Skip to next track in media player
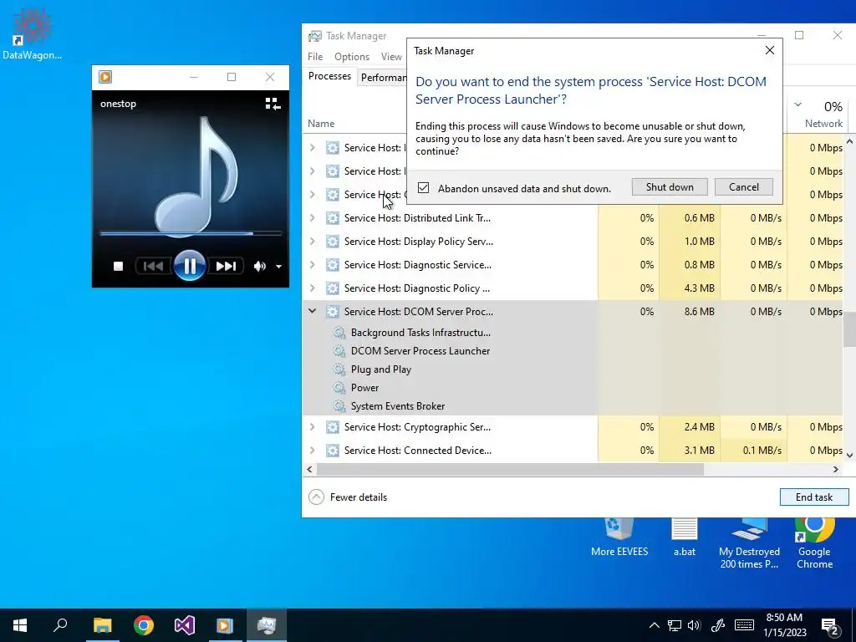Screen dimensions: 856x642 pyautogui.click(x=226, y=267)
